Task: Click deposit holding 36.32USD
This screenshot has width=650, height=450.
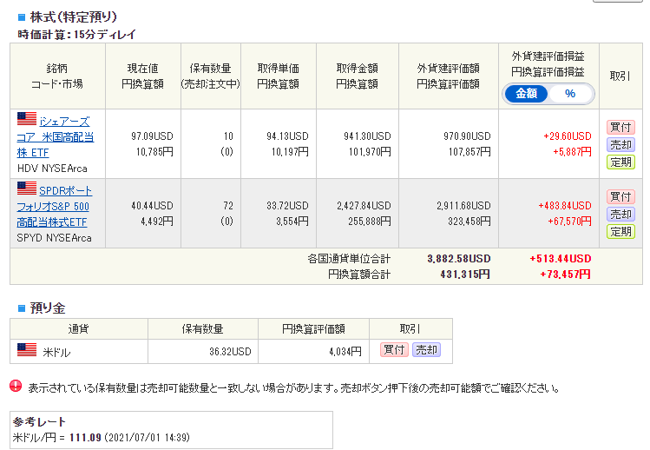Action: click(x=230, y=352)
